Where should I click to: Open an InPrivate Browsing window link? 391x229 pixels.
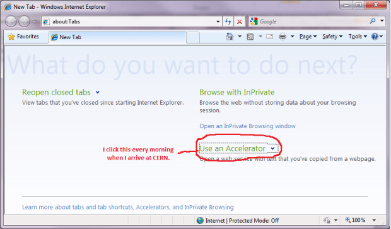[x=247, y=126]
